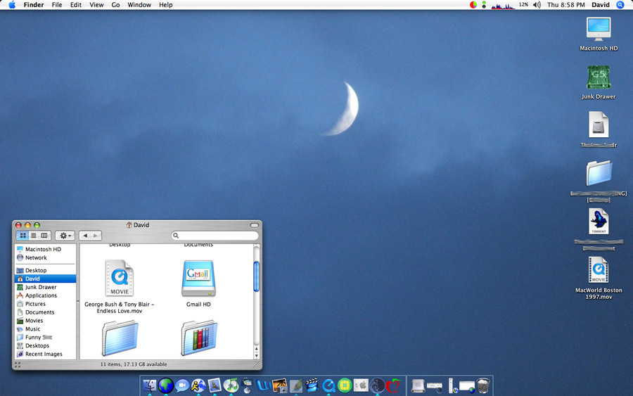
Task: Open the Go menu
Action: click(x=115, y=5)
